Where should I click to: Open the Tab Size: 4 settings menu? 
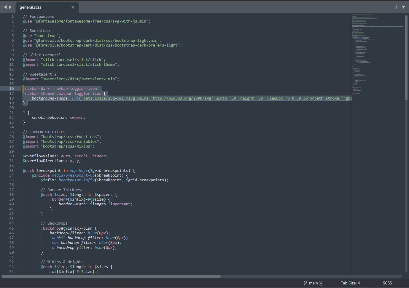click(350, 283)
